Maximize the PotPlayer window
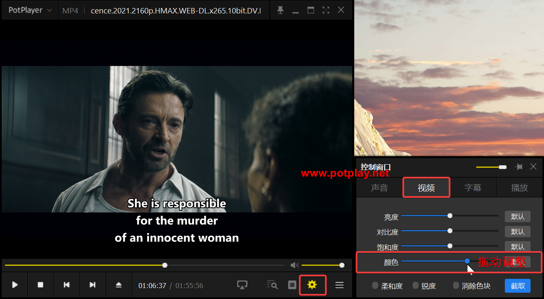The image size is (544, 299). tap(310, 10)
